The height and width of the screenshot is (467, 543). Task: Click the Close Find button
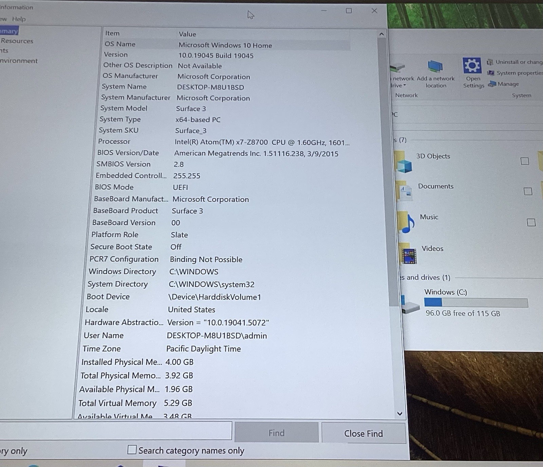pyautogui.click(x=363, y=433)
